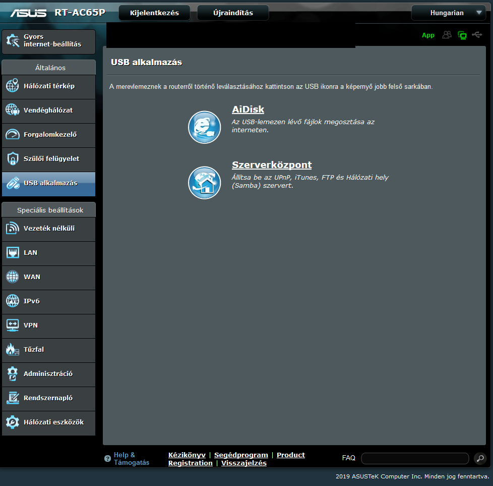Open the Tűzfal menu item

click(49, 349)
